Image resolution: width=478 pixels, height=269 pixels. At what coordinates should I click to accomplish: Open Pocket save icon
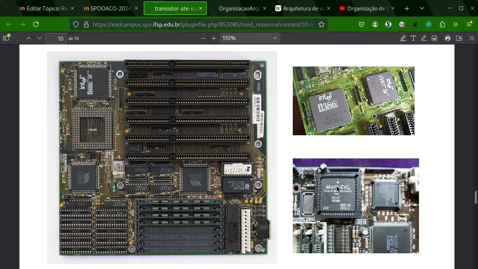click(x=361, y=24)
